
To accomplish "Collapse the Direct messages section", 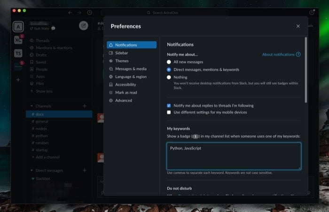I will 31,171.
